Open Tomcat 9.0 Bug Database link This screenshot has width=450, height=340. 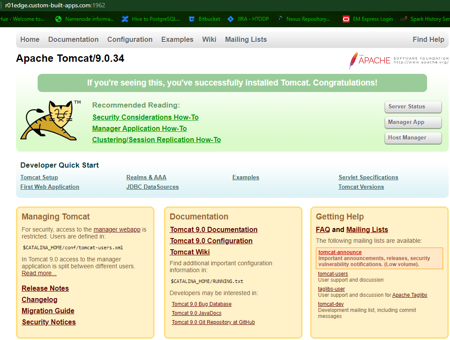click(x=202, y=304)
